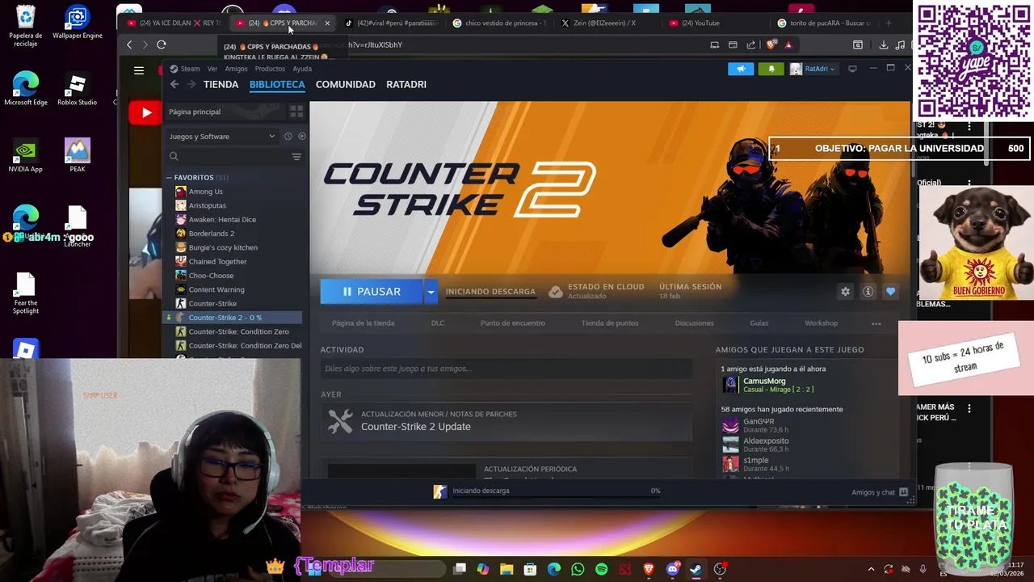Screen dimensions: 1034x582
Task: Open Spotify from the taskbar
Action: pos(601,569)
